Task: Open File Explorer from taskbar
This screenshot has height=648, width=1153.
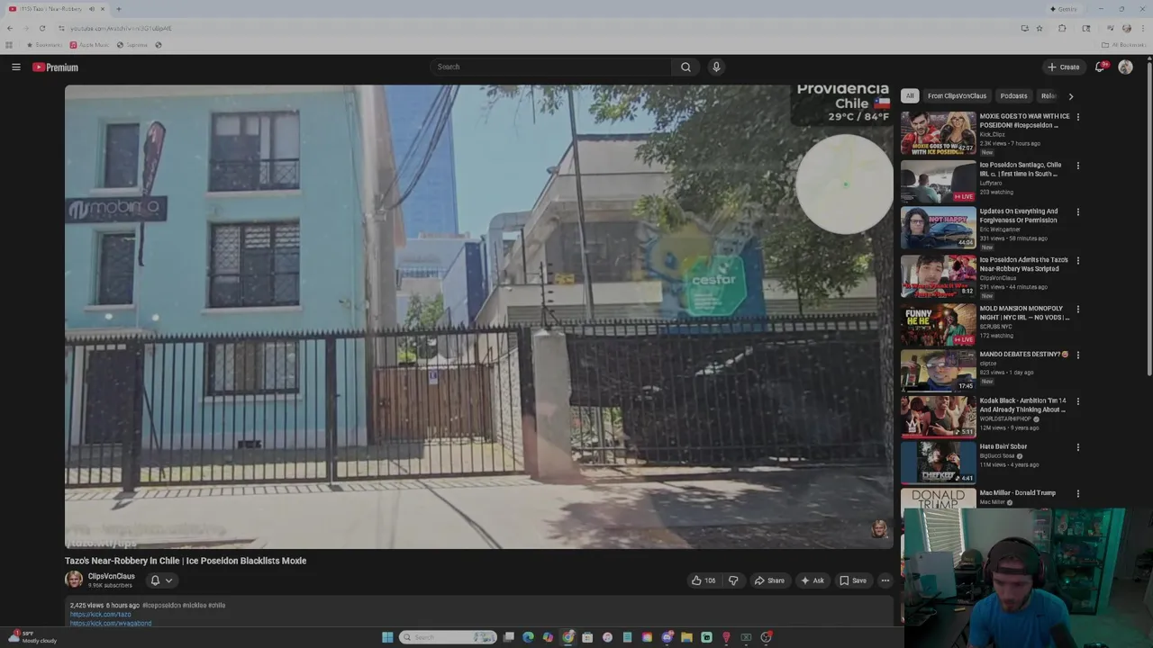Action: pyautogui.click(x=686, y=637)
